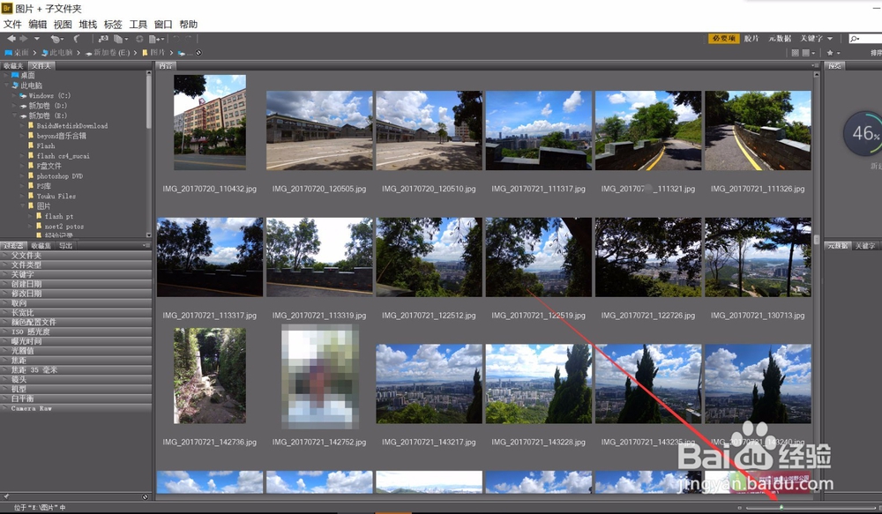
Task: Open the navigation history dropdown arrow
Action: [x=36, y=39]
